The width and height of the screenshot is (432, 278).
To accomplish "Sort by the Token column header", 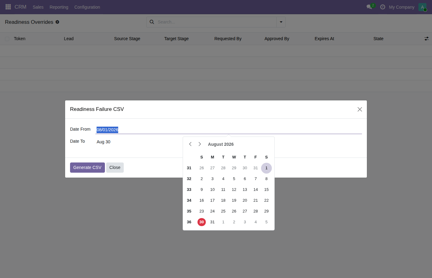I will tap(20, 39).
